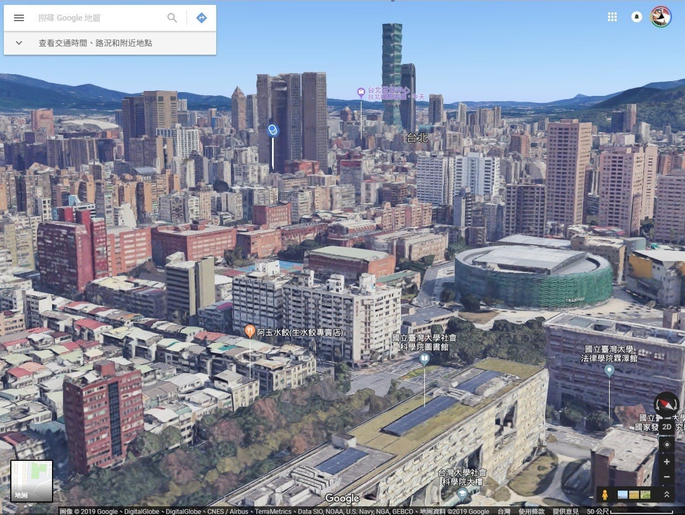685x515 pixels.
Task: Zoom in with the plus button
Action: (667, 462)
